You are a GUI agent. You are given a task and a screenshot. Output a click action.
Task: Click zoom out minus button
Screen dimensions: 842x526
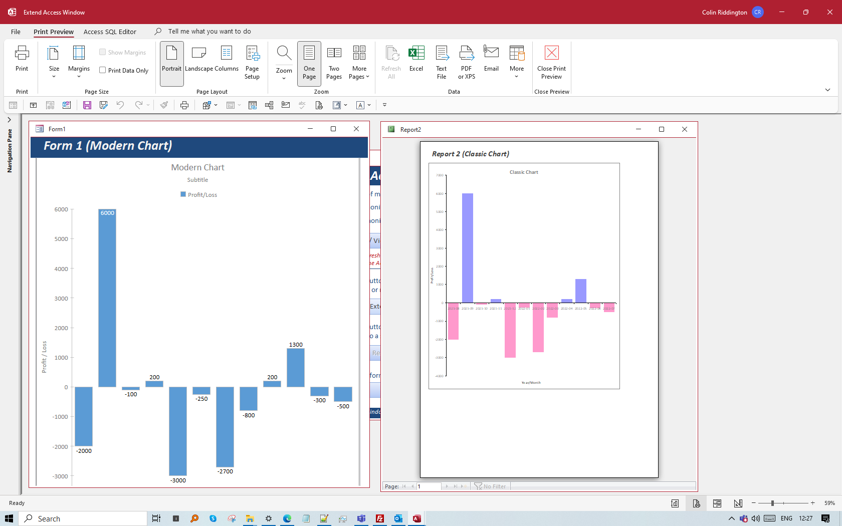tap(753, 503)
